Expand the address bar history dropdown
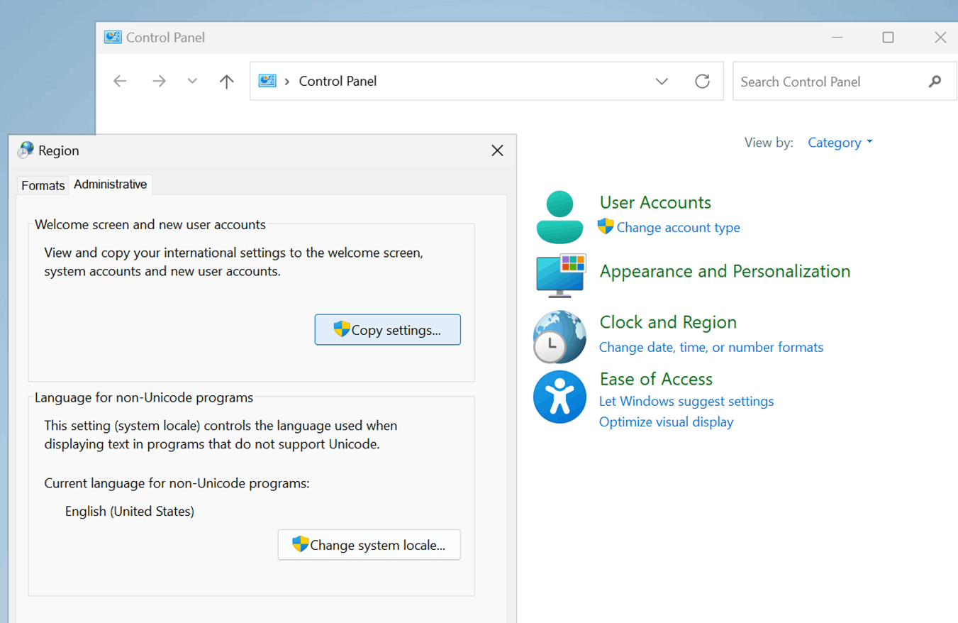This screenshot has width=958, height=623. (662, 82)
